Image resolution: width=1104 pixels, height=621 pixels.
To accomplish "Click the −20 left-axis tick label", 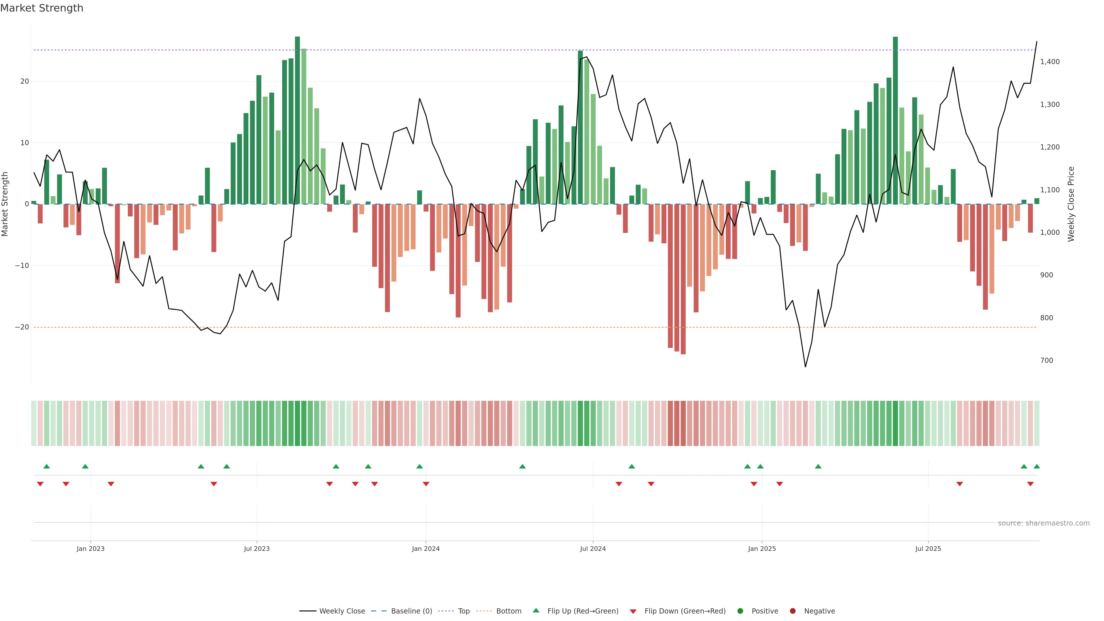I will 22,327.
